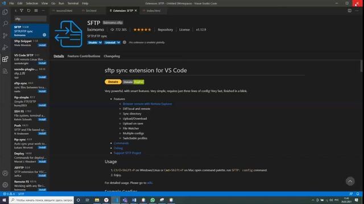Viewport: 364px width, 204px height.
Task: Switch to the index.html editor tab
Action: point(154,11)
